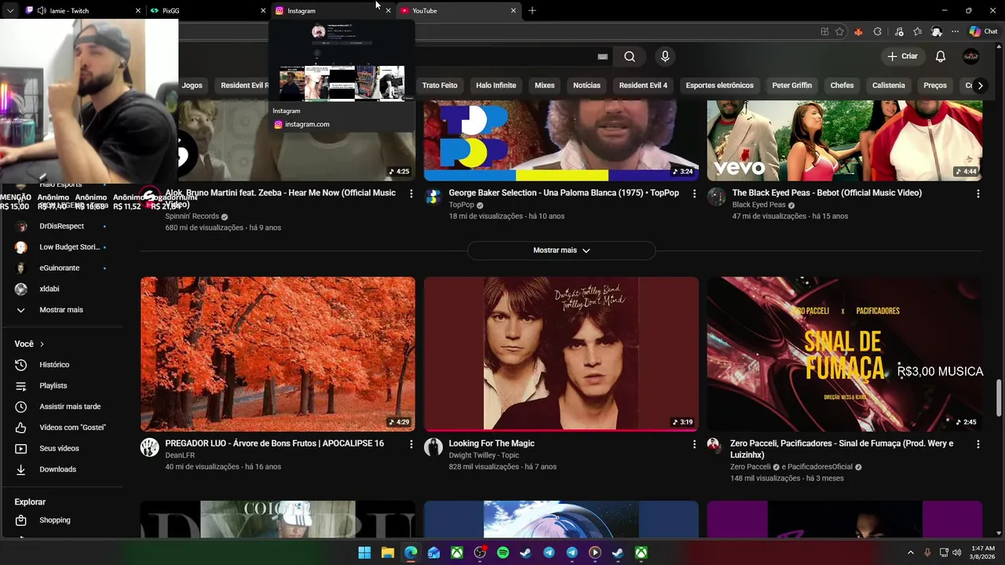Viewport: 1005px width, 565px height.
Task: Click the volume icon in system tray
Action: point(956,552)
